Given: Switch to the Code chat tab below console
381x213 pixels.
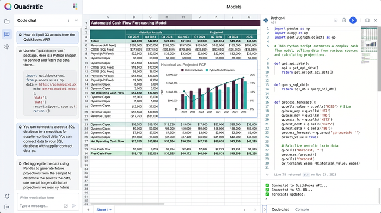Looking at the screenshot, I should click(280, 209).
